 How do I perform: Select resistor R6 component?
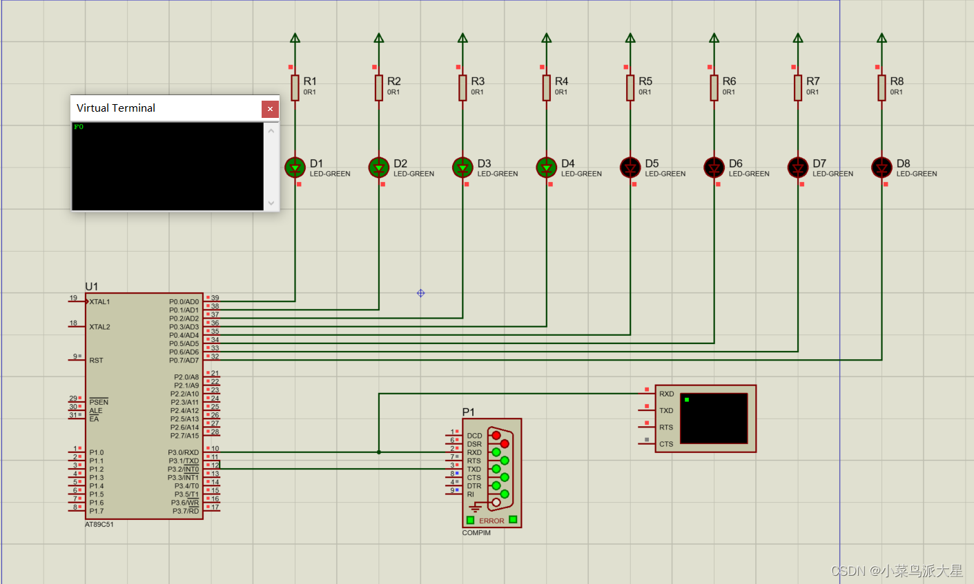coord(714,88)
